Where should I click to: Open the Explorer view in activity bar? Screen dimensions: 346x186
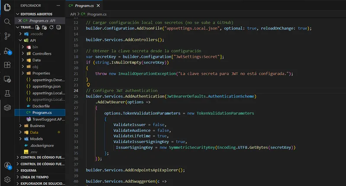tap(7, 7)
